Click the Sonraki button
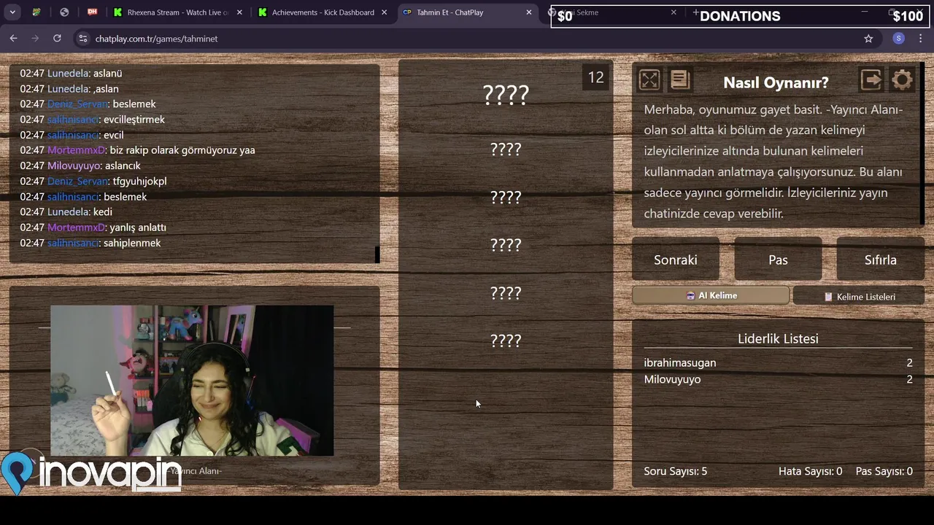 pos(675,260)
